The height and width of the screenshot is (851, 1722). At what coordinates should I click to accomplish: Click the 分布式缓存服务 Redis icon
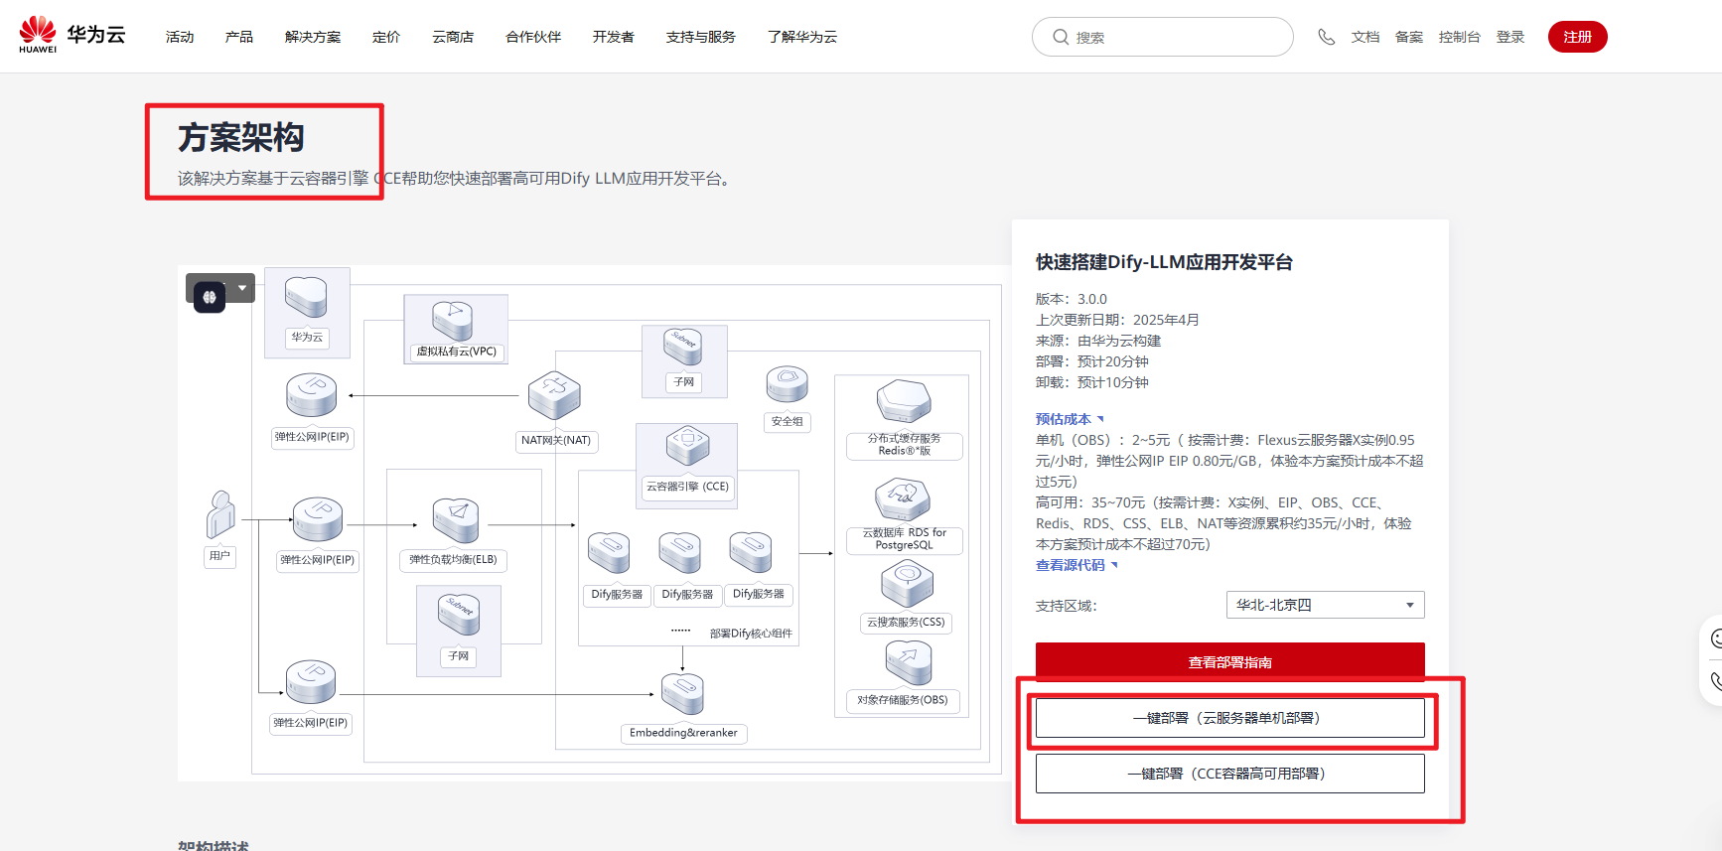[904, 402]
